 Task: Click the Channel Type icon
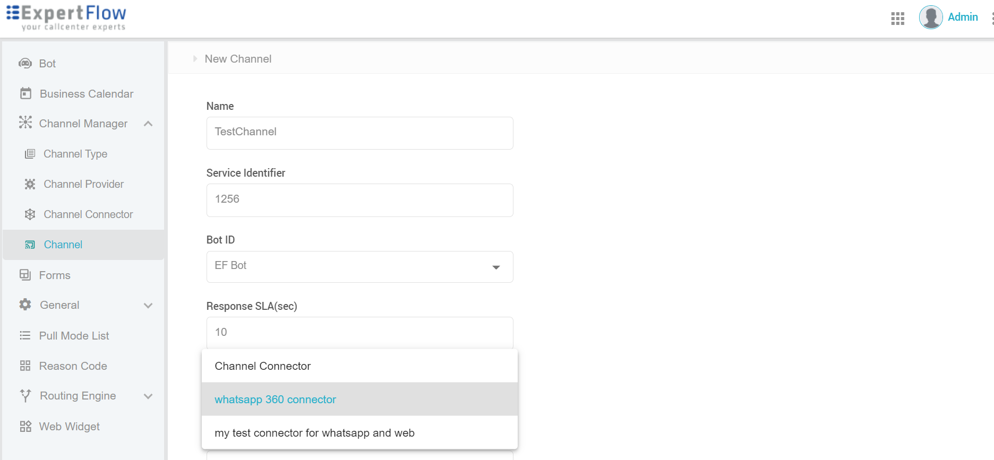coord(29,153)
